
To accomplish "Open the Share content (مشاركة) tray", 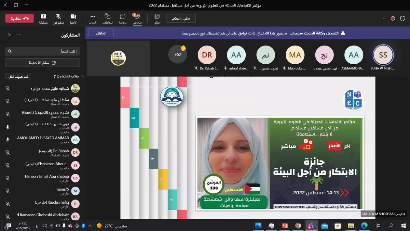I will [43, 18].
